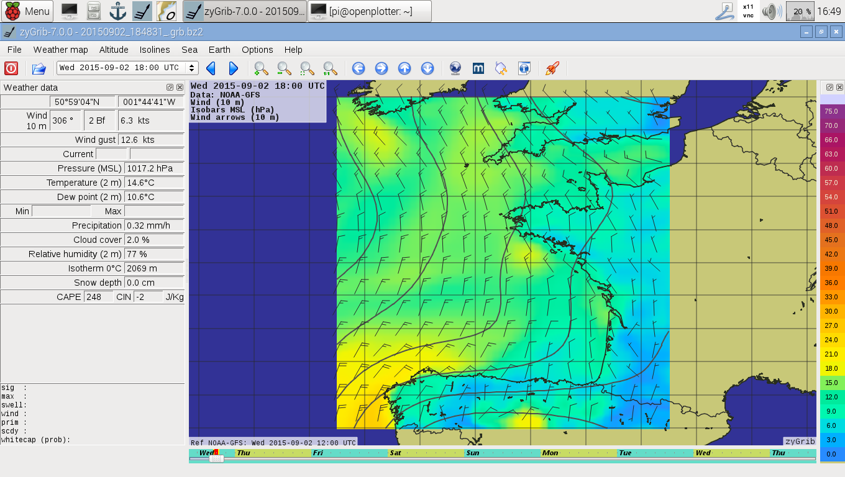845x477 pixels.
Task: Close the Weather data panel
Action: 180,88
